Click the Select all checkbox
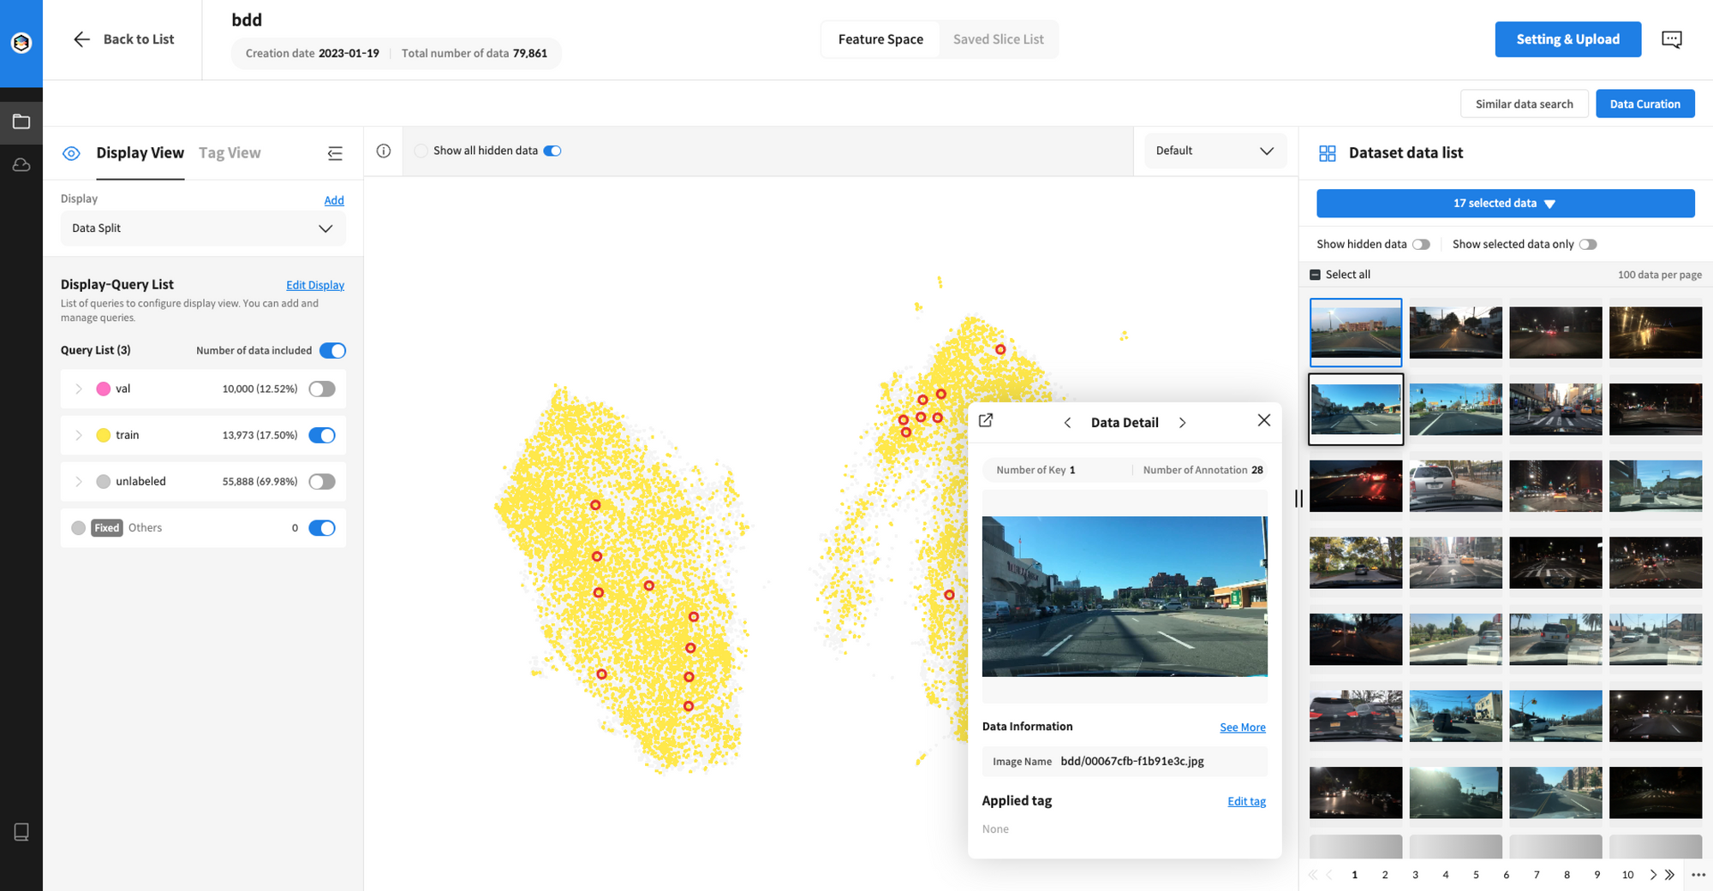The image size is (1713, 891). tap(1315, 275)
